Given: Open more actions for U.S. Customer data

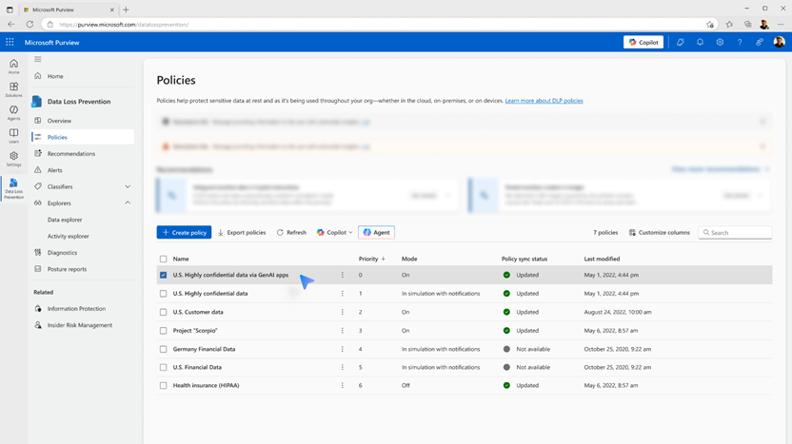Looking at the screenshot, I should click(342, 312).
